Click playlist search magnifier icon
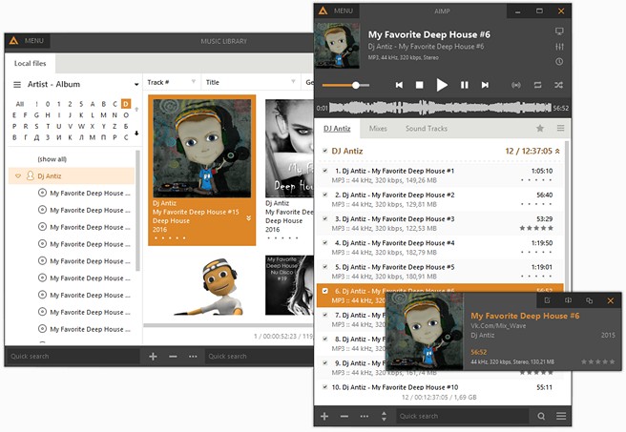Image resolution: width=626 pixels, height=432 pixels. coord(541,416)
